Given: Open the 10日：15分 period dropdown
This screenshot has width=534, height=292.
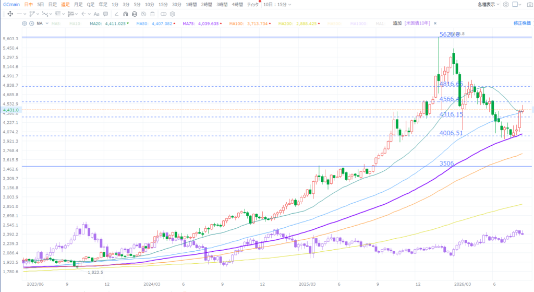Looking at the screenshot, I should [x=277, y=4].
